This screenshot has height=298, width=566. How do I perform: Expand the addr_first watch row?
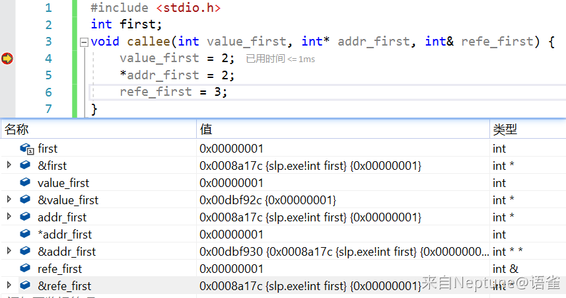[x=9, y=217]
